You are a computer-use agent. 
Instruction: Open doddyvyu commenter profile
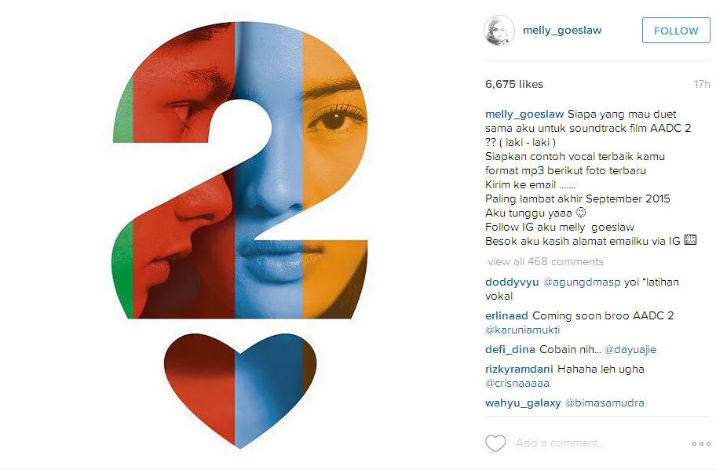pyautogui.click(x=512, y=282)
